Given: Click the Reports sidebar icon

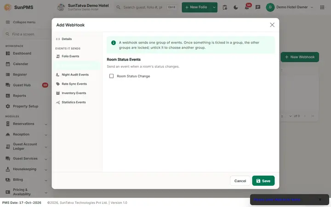Looking at the screenshot, I should 8,96.
